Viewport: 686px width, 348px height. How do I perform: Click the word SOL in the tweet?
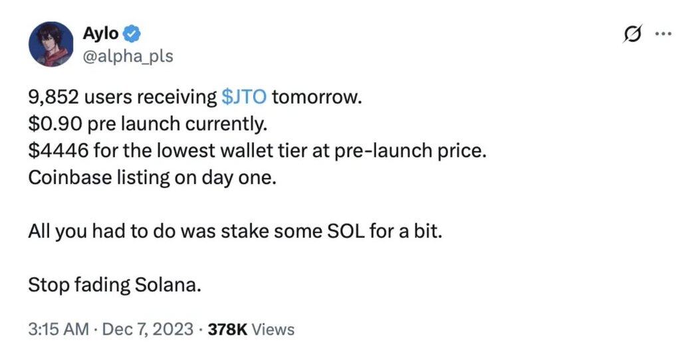tap(346, 231)
